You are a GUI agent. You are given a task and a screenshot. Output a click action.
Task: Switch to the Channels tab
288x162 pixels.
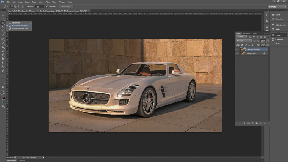coord(247,33)
